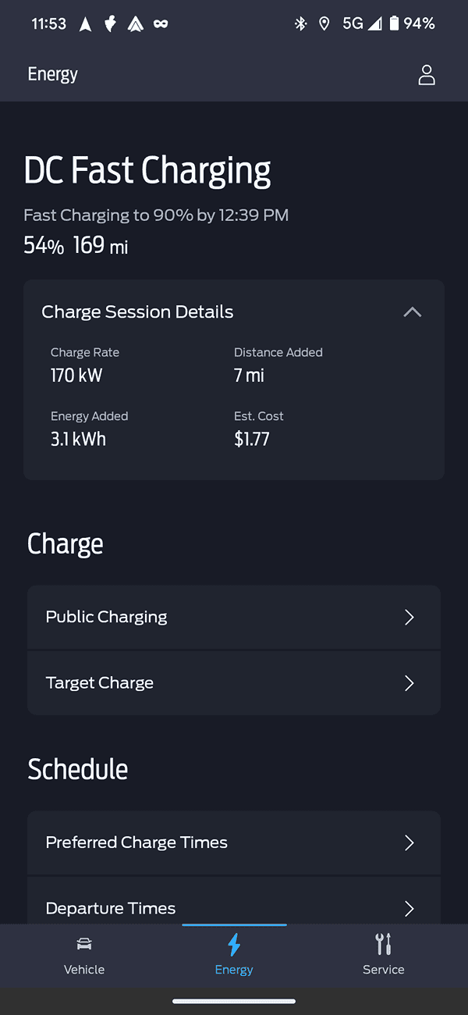Tap the battery status icon
The image size is (468, 1015).
[394, 23]
